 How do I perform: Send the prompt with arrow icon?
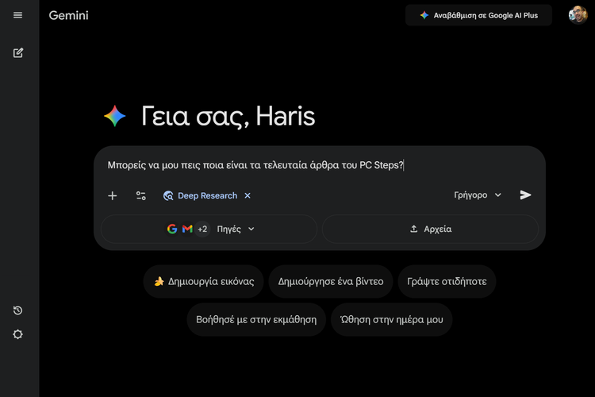(x=525, y=195)
